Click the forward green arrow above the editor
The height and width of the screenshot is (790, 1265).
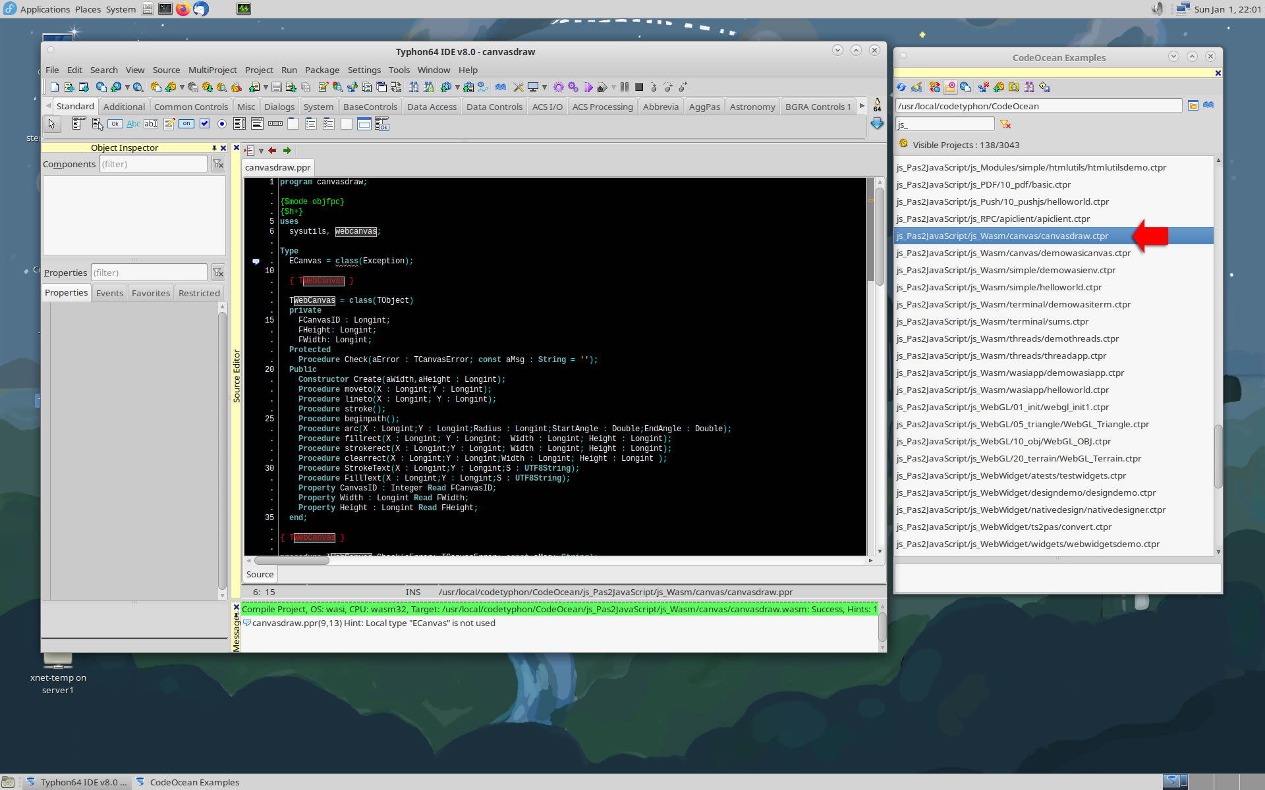tap(287, 151)
